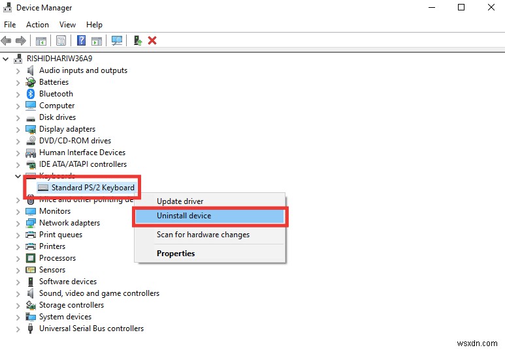
Task: Maximize the Device Manager window
Action: [x=461, y=7]
